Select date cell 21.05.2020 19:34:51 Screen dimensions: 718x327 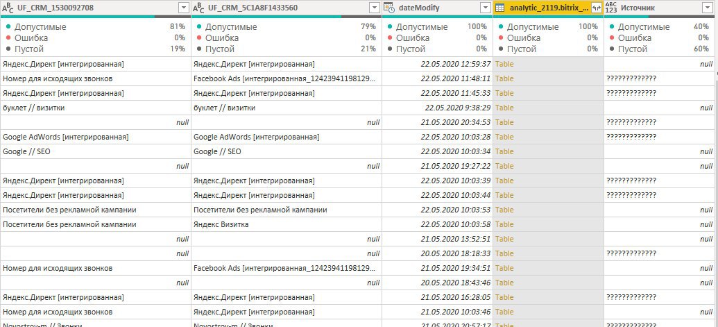(437, 268)
